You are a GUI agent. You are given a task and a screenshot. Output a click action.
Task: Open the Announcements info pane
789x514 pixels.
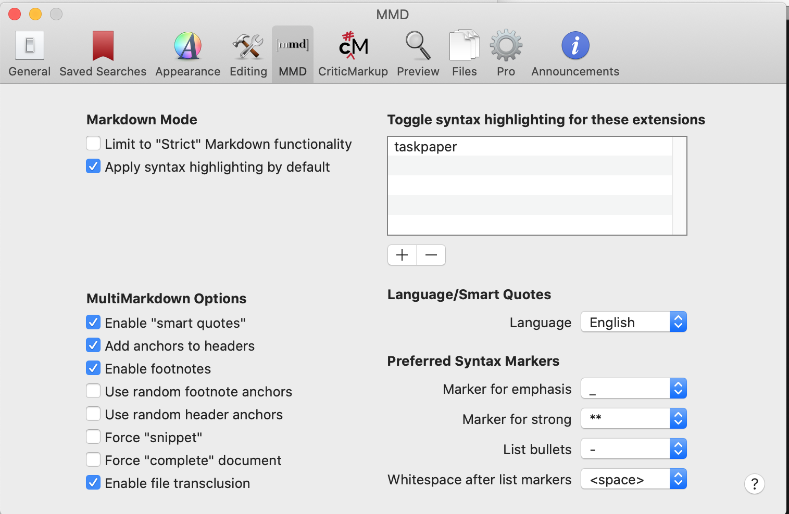575,54
